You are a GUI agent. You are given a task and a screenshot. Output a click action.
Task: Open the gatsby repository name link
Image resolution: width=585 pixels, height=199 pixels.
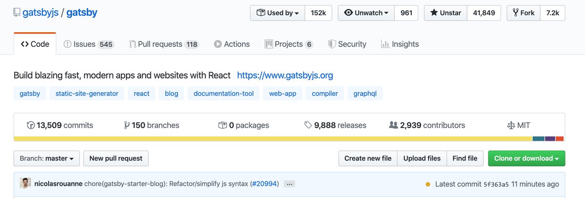82,13
